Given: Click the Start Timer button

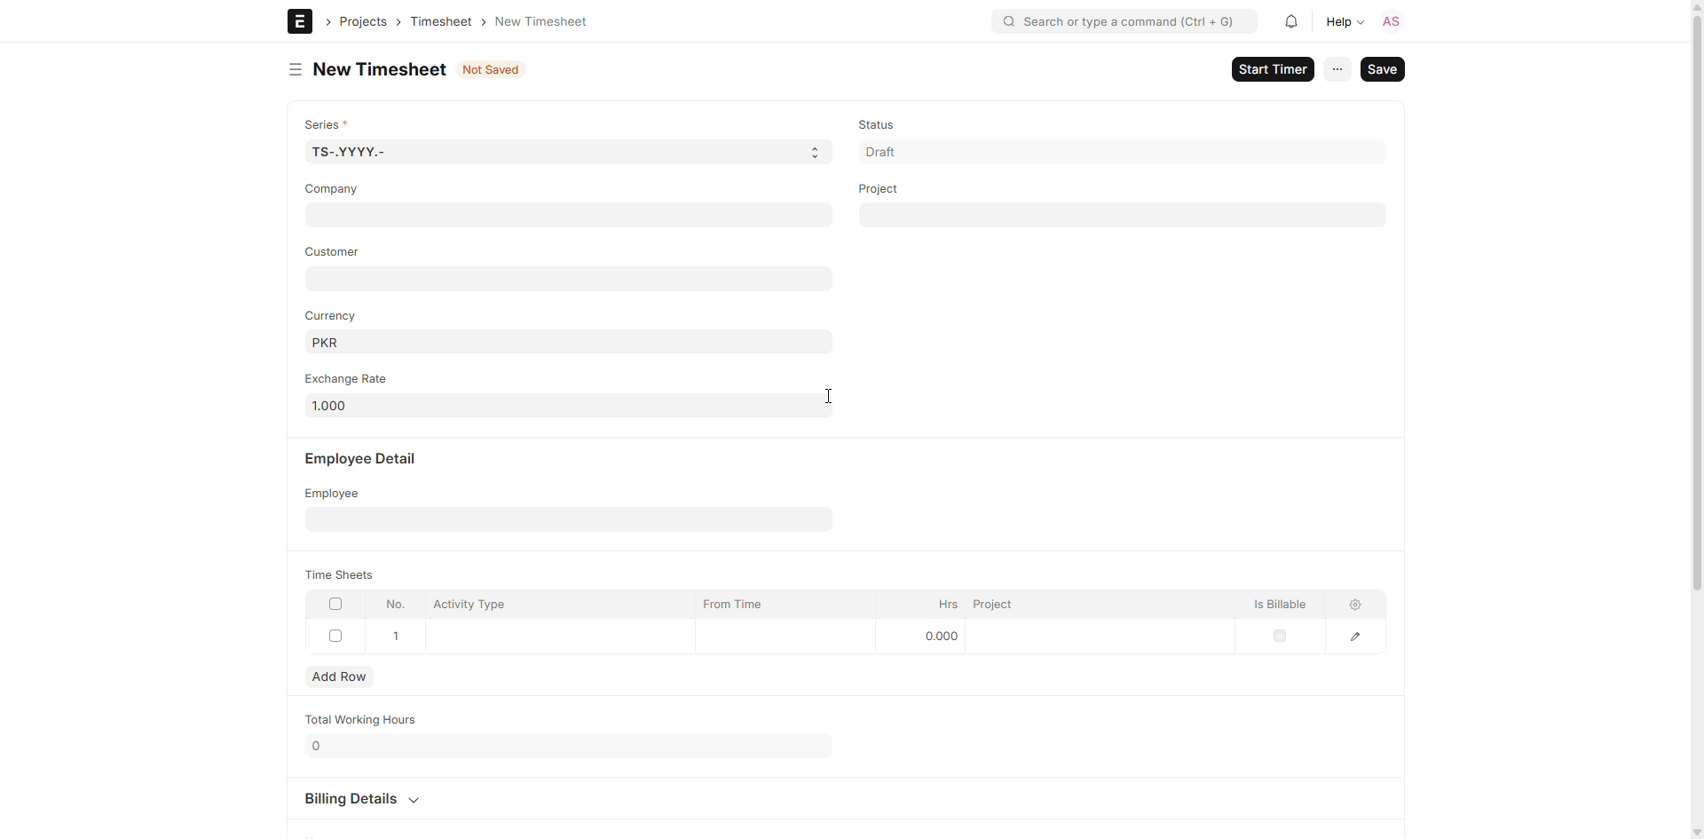Looking at the screenshot, I should click(x=1272, y=69).
